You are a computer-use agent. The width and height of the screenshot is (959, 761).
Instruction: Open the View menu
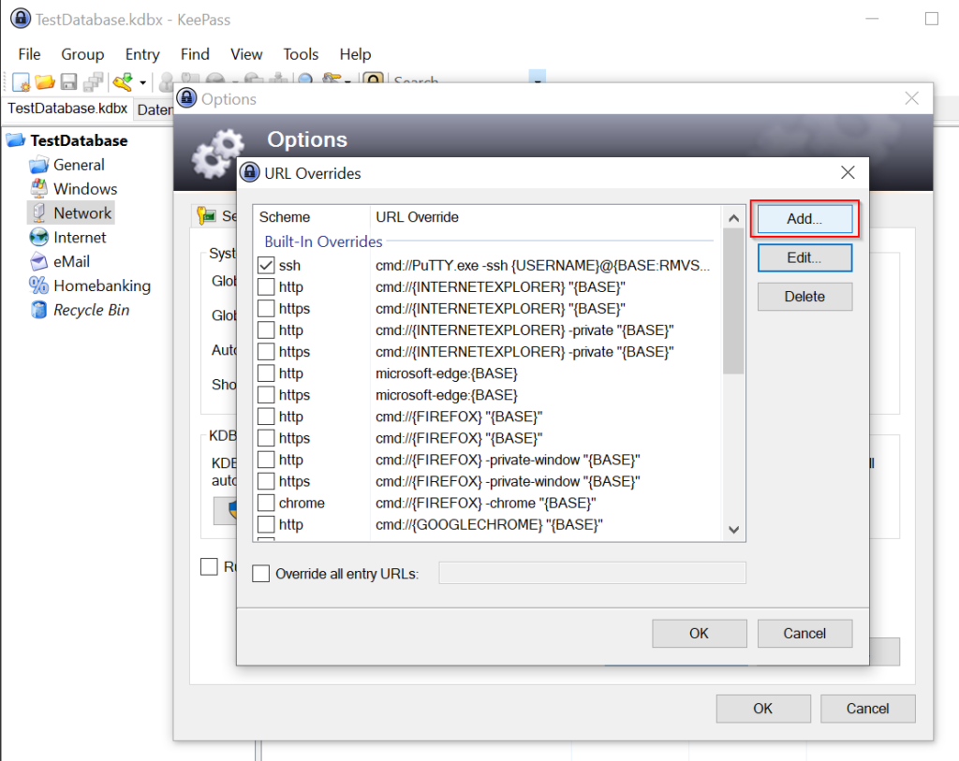point(246,54)
